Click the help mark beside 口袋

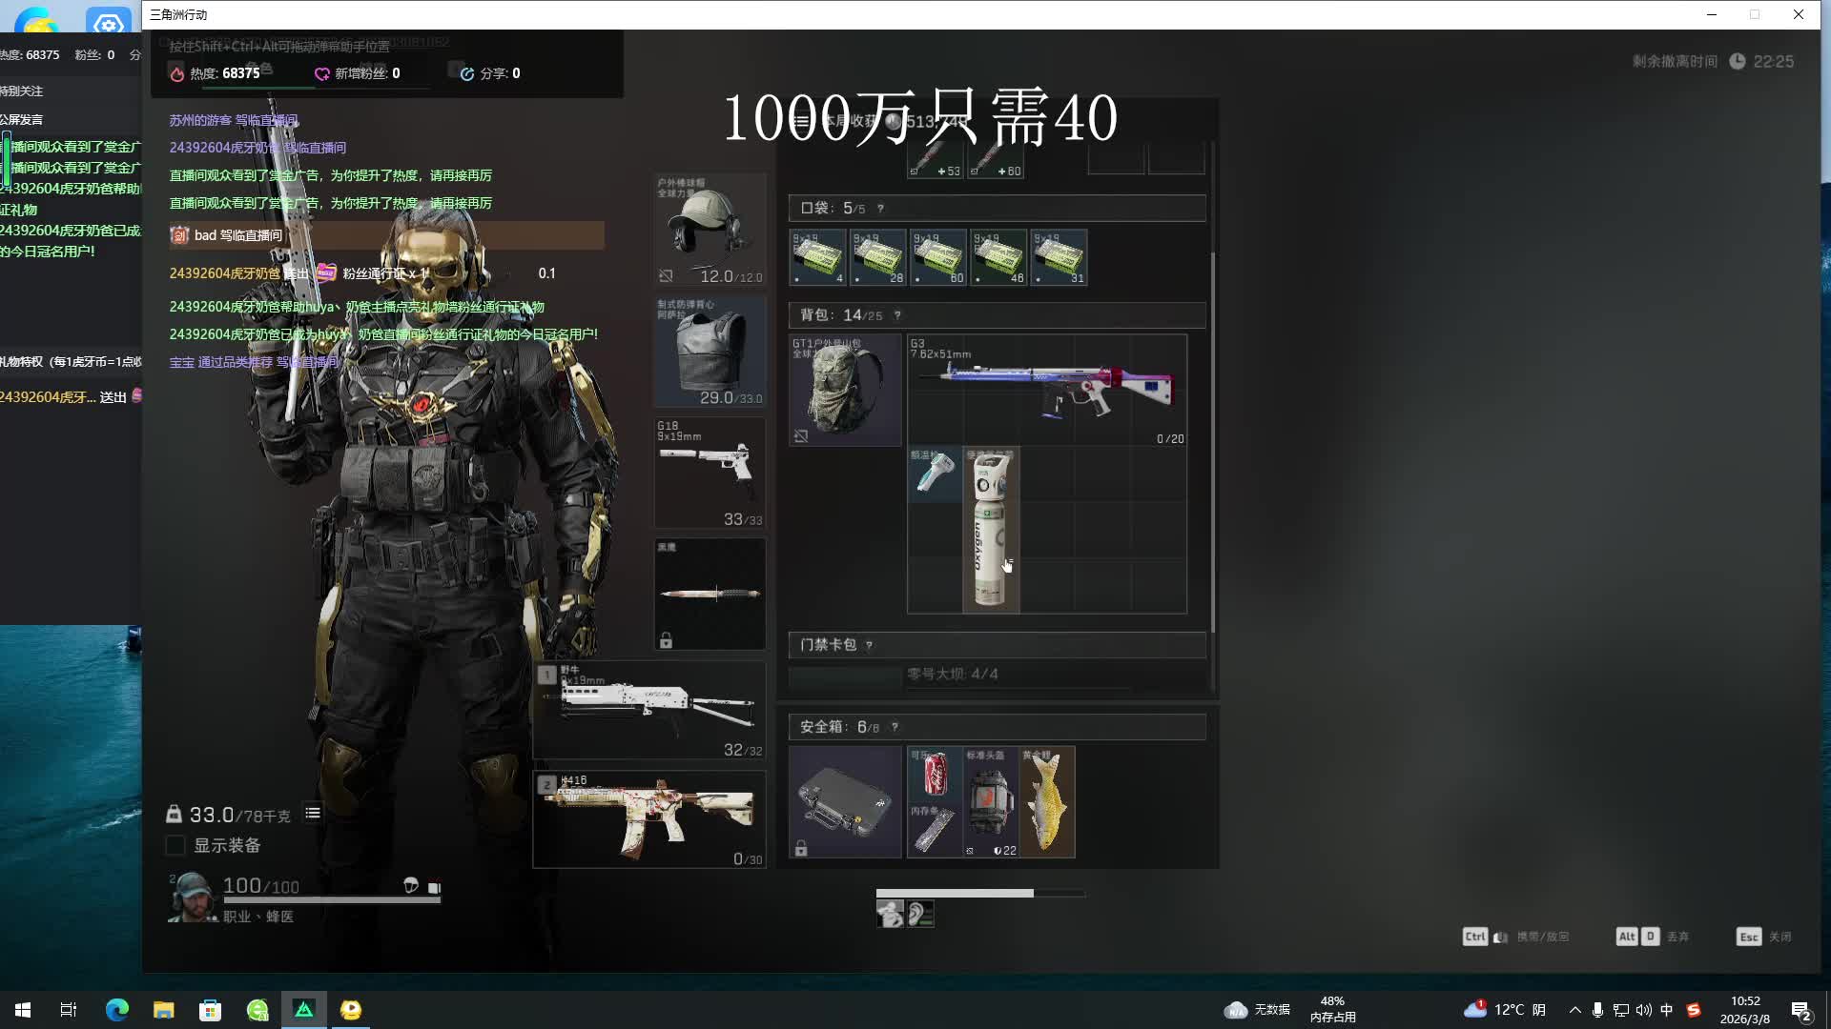click(880, 209)
